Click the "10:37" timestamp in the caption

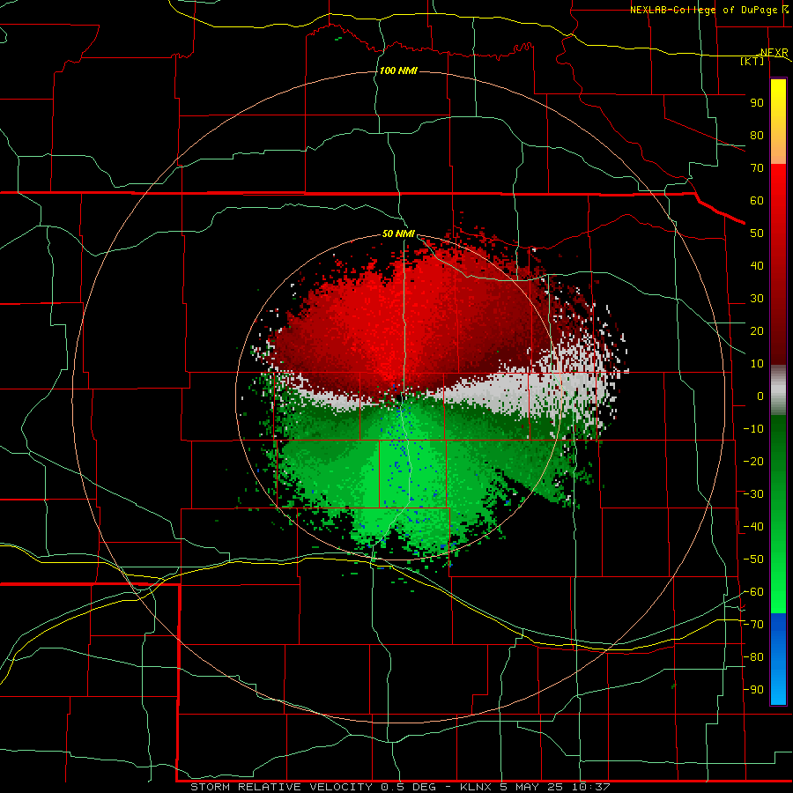(x=591, y=787)
